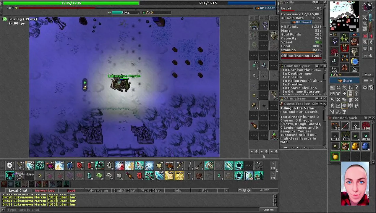This screenshot has width=376, height=213.
Task: Use the Home hotkey action slot
Action: point(169,166)
